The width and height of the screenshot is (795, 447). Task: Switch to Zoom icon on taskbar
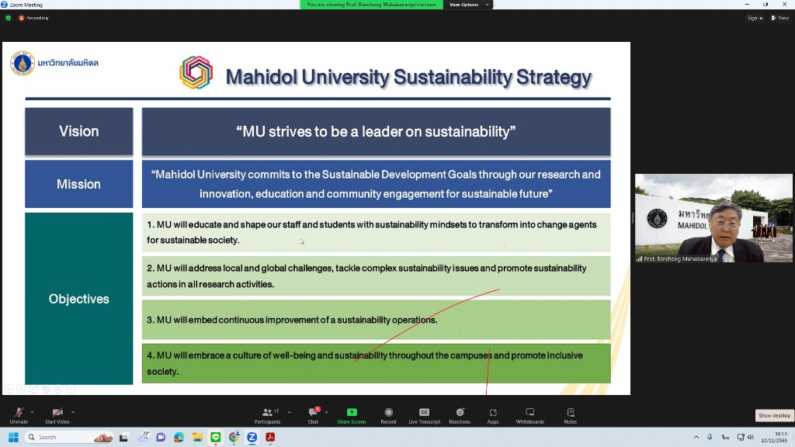252,437
